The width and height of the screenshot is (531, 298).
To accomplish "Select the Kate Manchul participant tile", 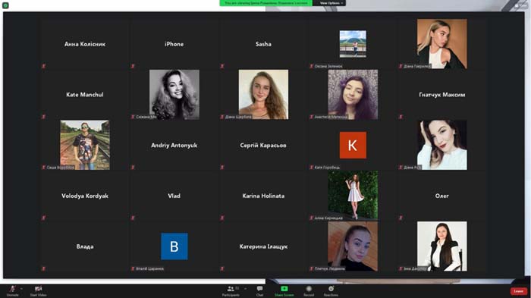I will point(85,95).
